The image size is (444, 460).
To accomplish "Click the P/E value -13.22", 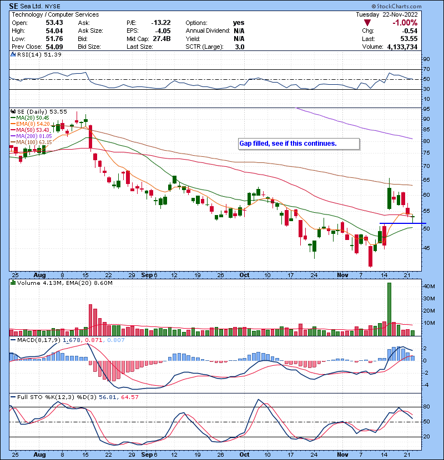I will click(161, 23).
